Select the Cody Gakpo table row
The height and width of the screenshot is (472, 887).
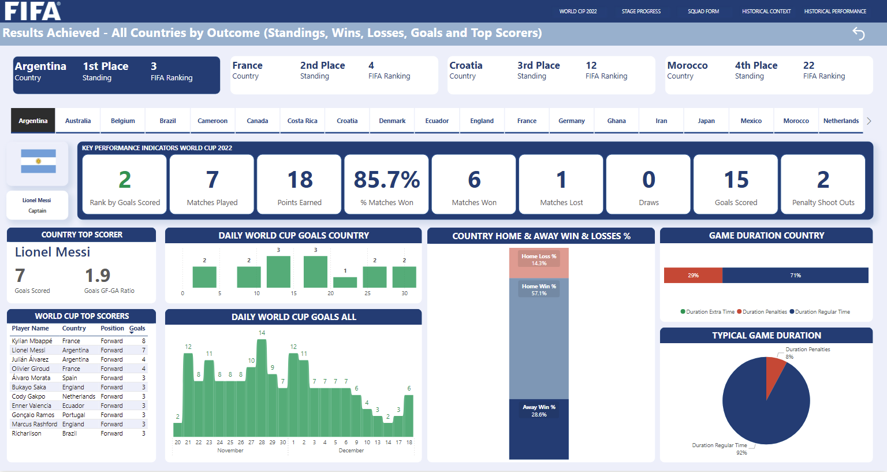coord(79,396)
